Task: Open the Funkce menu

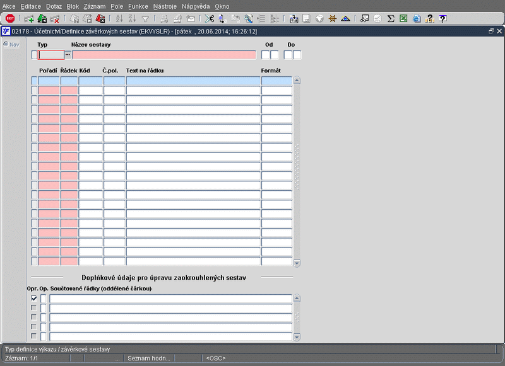Action: (138, 6)
